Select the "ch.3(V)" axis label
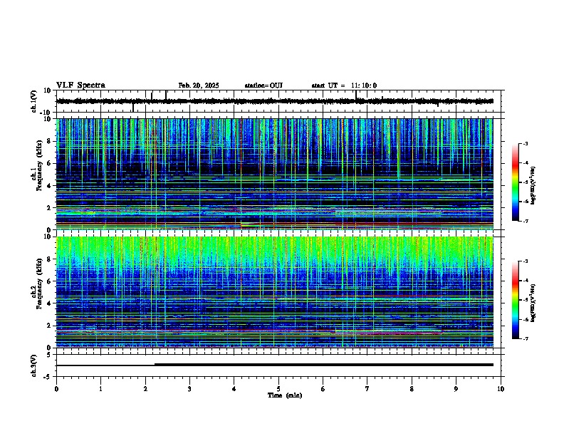 pyautogui.click(x=34, y=366)
